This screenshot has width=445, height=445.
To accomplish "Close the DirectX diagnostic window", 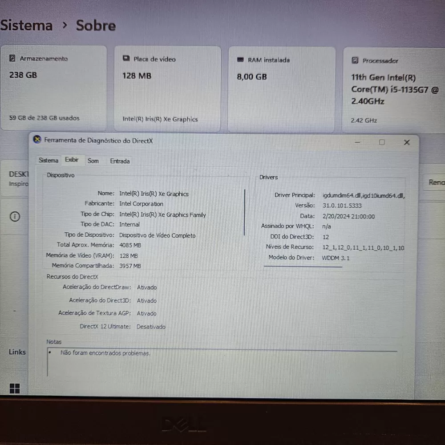I will 407,142.
